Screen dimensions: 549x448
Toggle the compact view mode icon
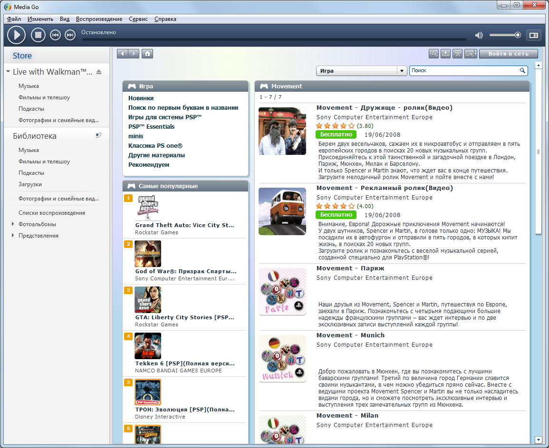[534, 35]
